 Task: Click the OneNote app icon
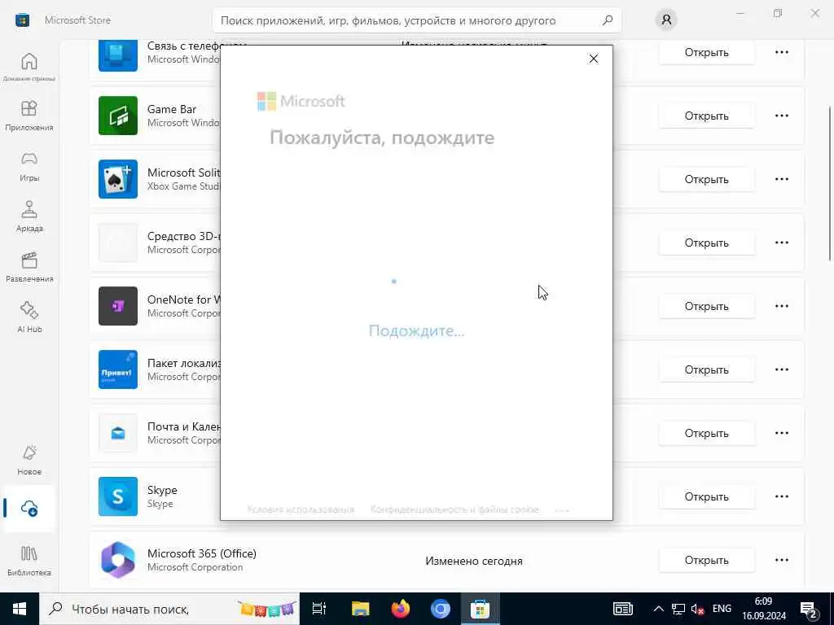click(x=118, y=306)
